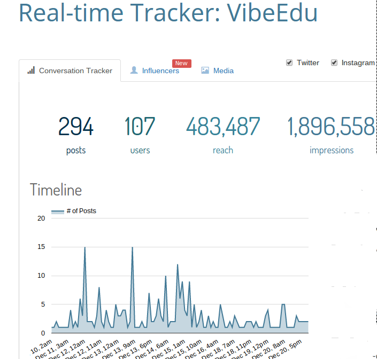Screen dimensions: 377x359
Task: Open the Media tab
Action: coord(217,71)
